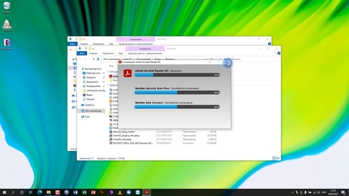Viewport: 349px width, 196px height.
Task: Collapse the Сегодня file group
Action: point(108,72)
